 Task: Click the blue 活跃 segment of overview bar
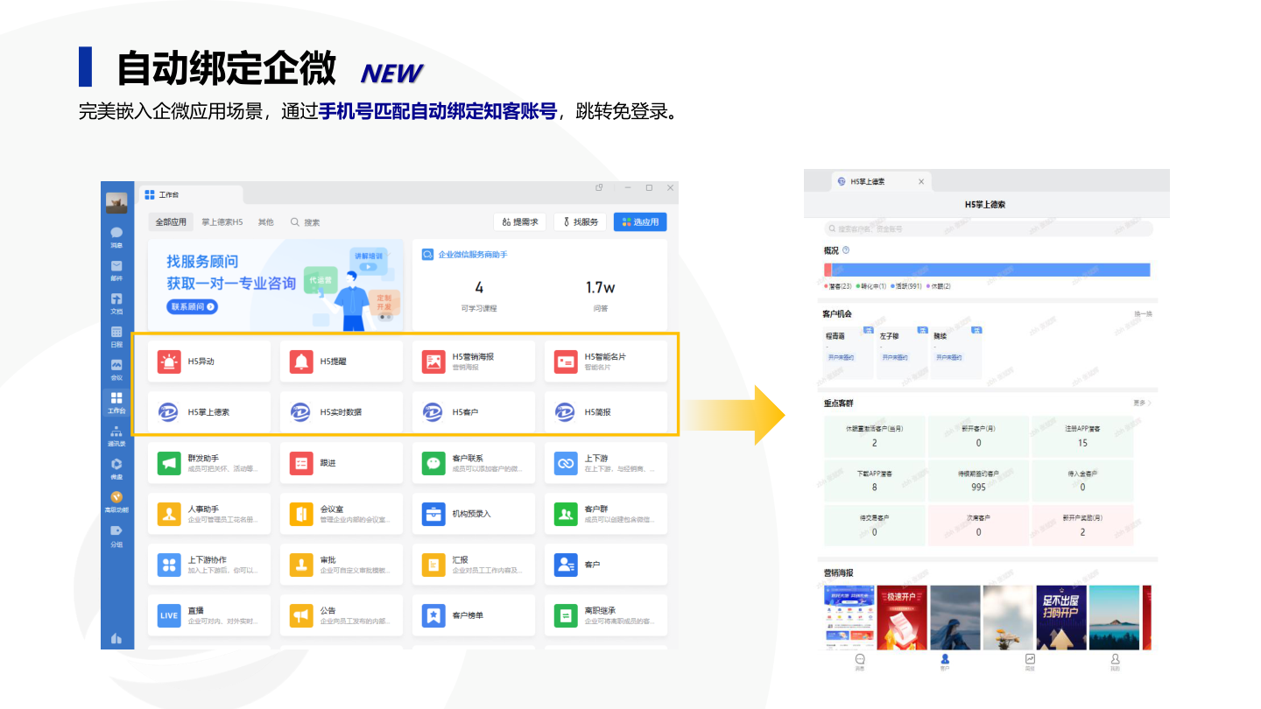[x=991, y=270]
